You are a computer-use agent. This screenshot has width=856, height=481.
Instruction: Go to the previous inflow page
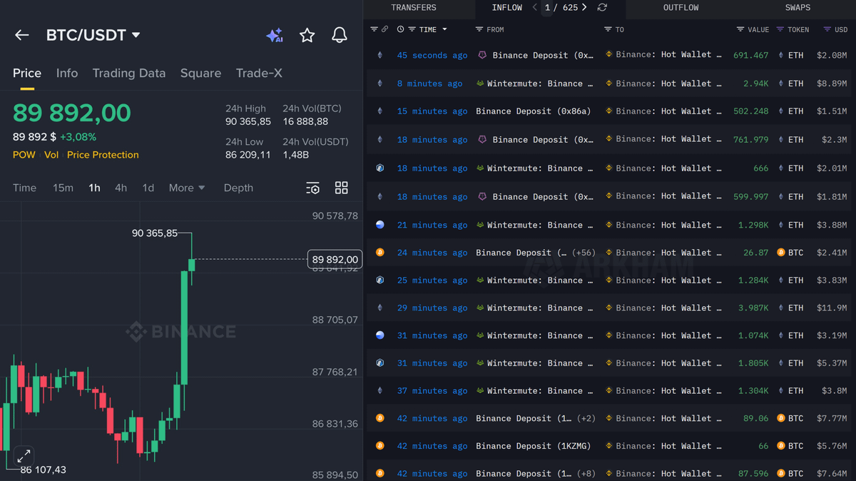(535, 8)
